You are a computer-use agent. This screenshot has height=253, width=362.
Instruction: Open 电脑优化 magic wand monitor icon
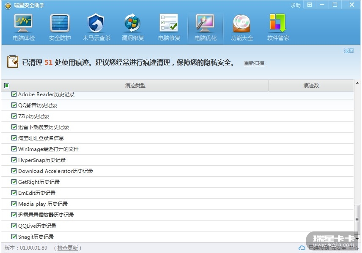click(205, 23)
